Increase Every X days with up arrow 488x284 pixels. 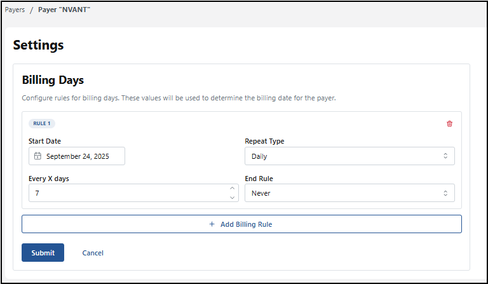tap(232, 189)
